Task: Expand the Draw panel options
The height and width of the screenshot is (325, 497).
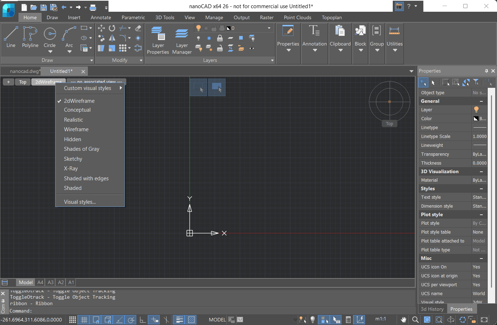Action: coord(91,60)
